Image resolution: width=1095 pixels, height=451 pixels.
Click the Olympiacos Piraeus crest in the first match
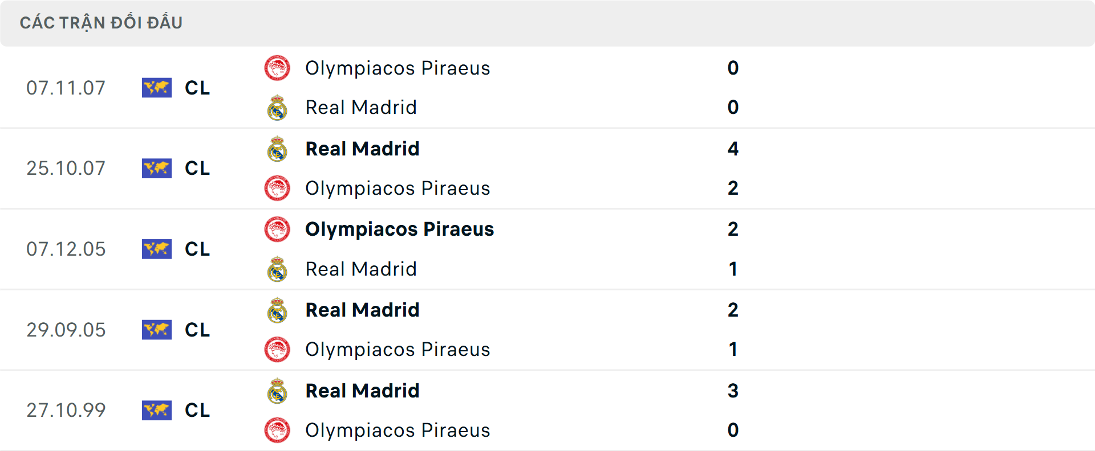tap(277, 68)
